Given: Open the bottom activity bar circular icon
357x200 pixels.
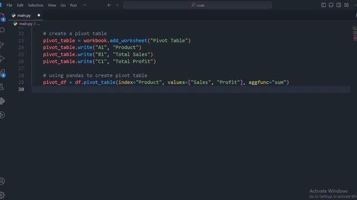Looking at the screenshot, I should click(x=2, y=115).
